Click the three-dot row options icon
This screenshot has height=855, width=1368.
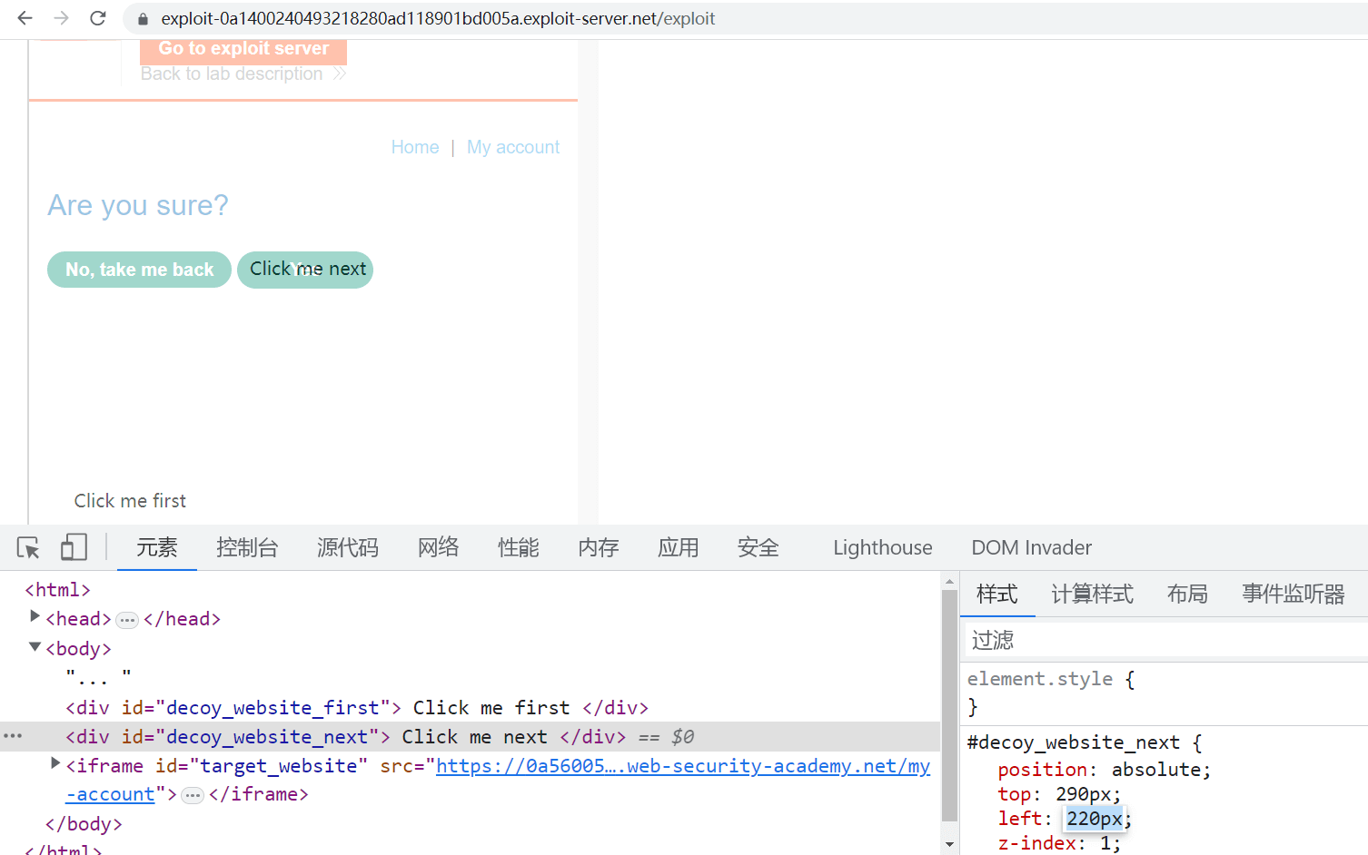tap(13, 736)
